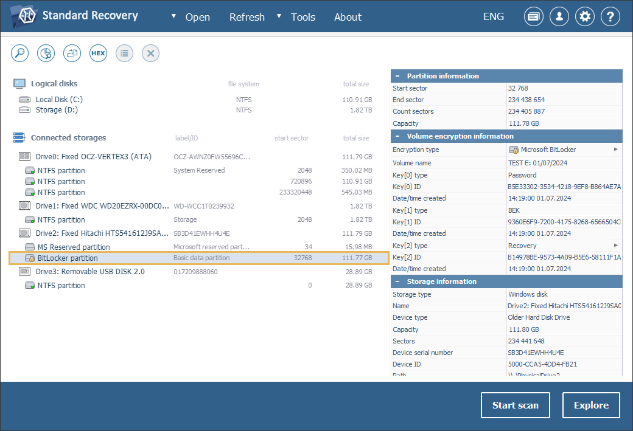Select the MS Reserved partition row

[198, 247]
